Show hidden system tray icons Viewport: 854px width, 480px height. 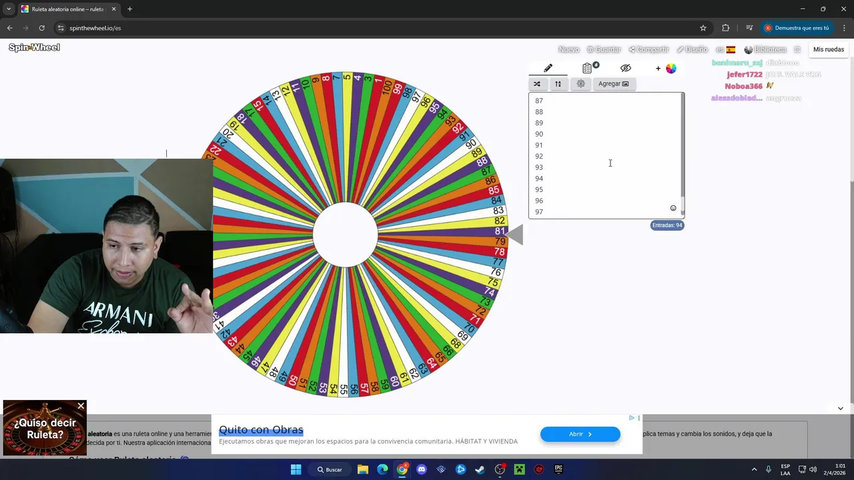tap(754, 469)
